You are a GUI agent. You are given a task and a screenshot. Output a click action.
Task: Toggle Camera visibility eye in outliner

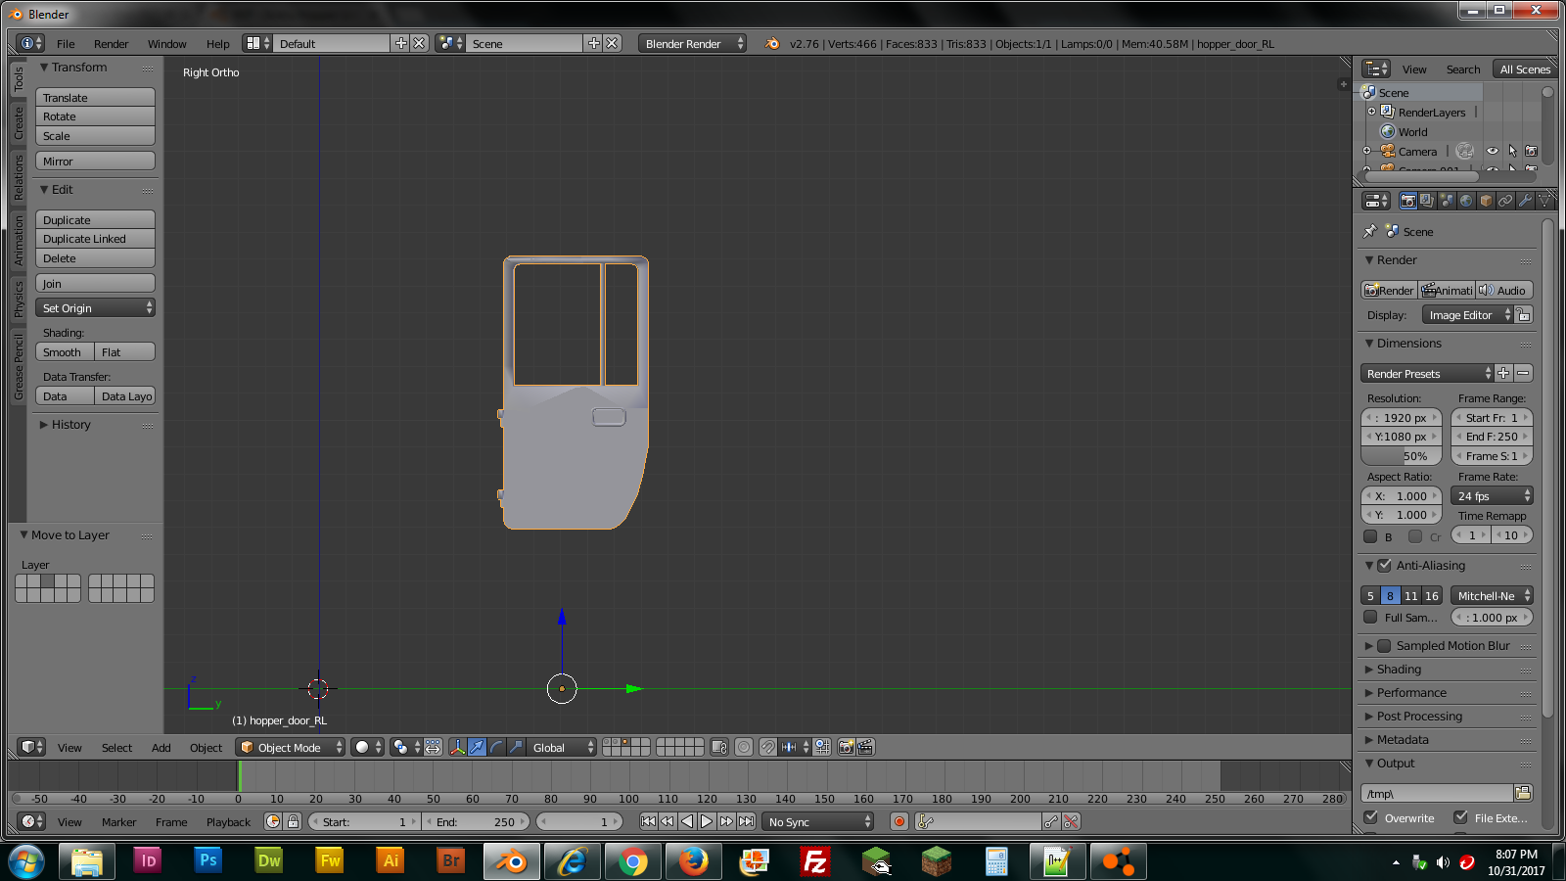tap(1492, 151)
